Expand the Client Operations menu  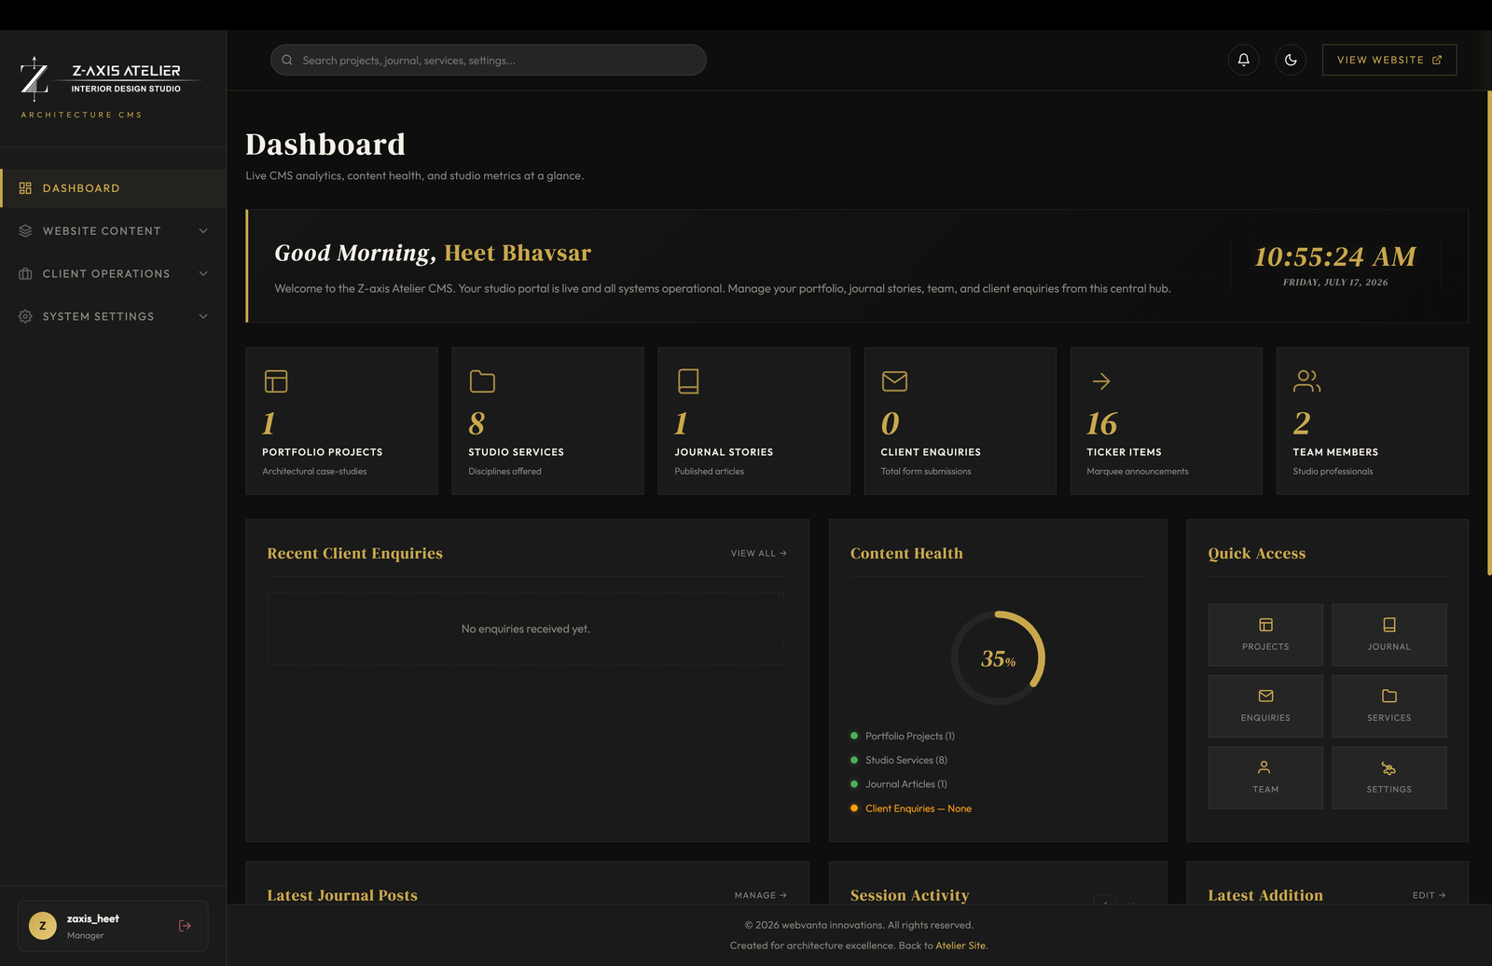[113, 274]
